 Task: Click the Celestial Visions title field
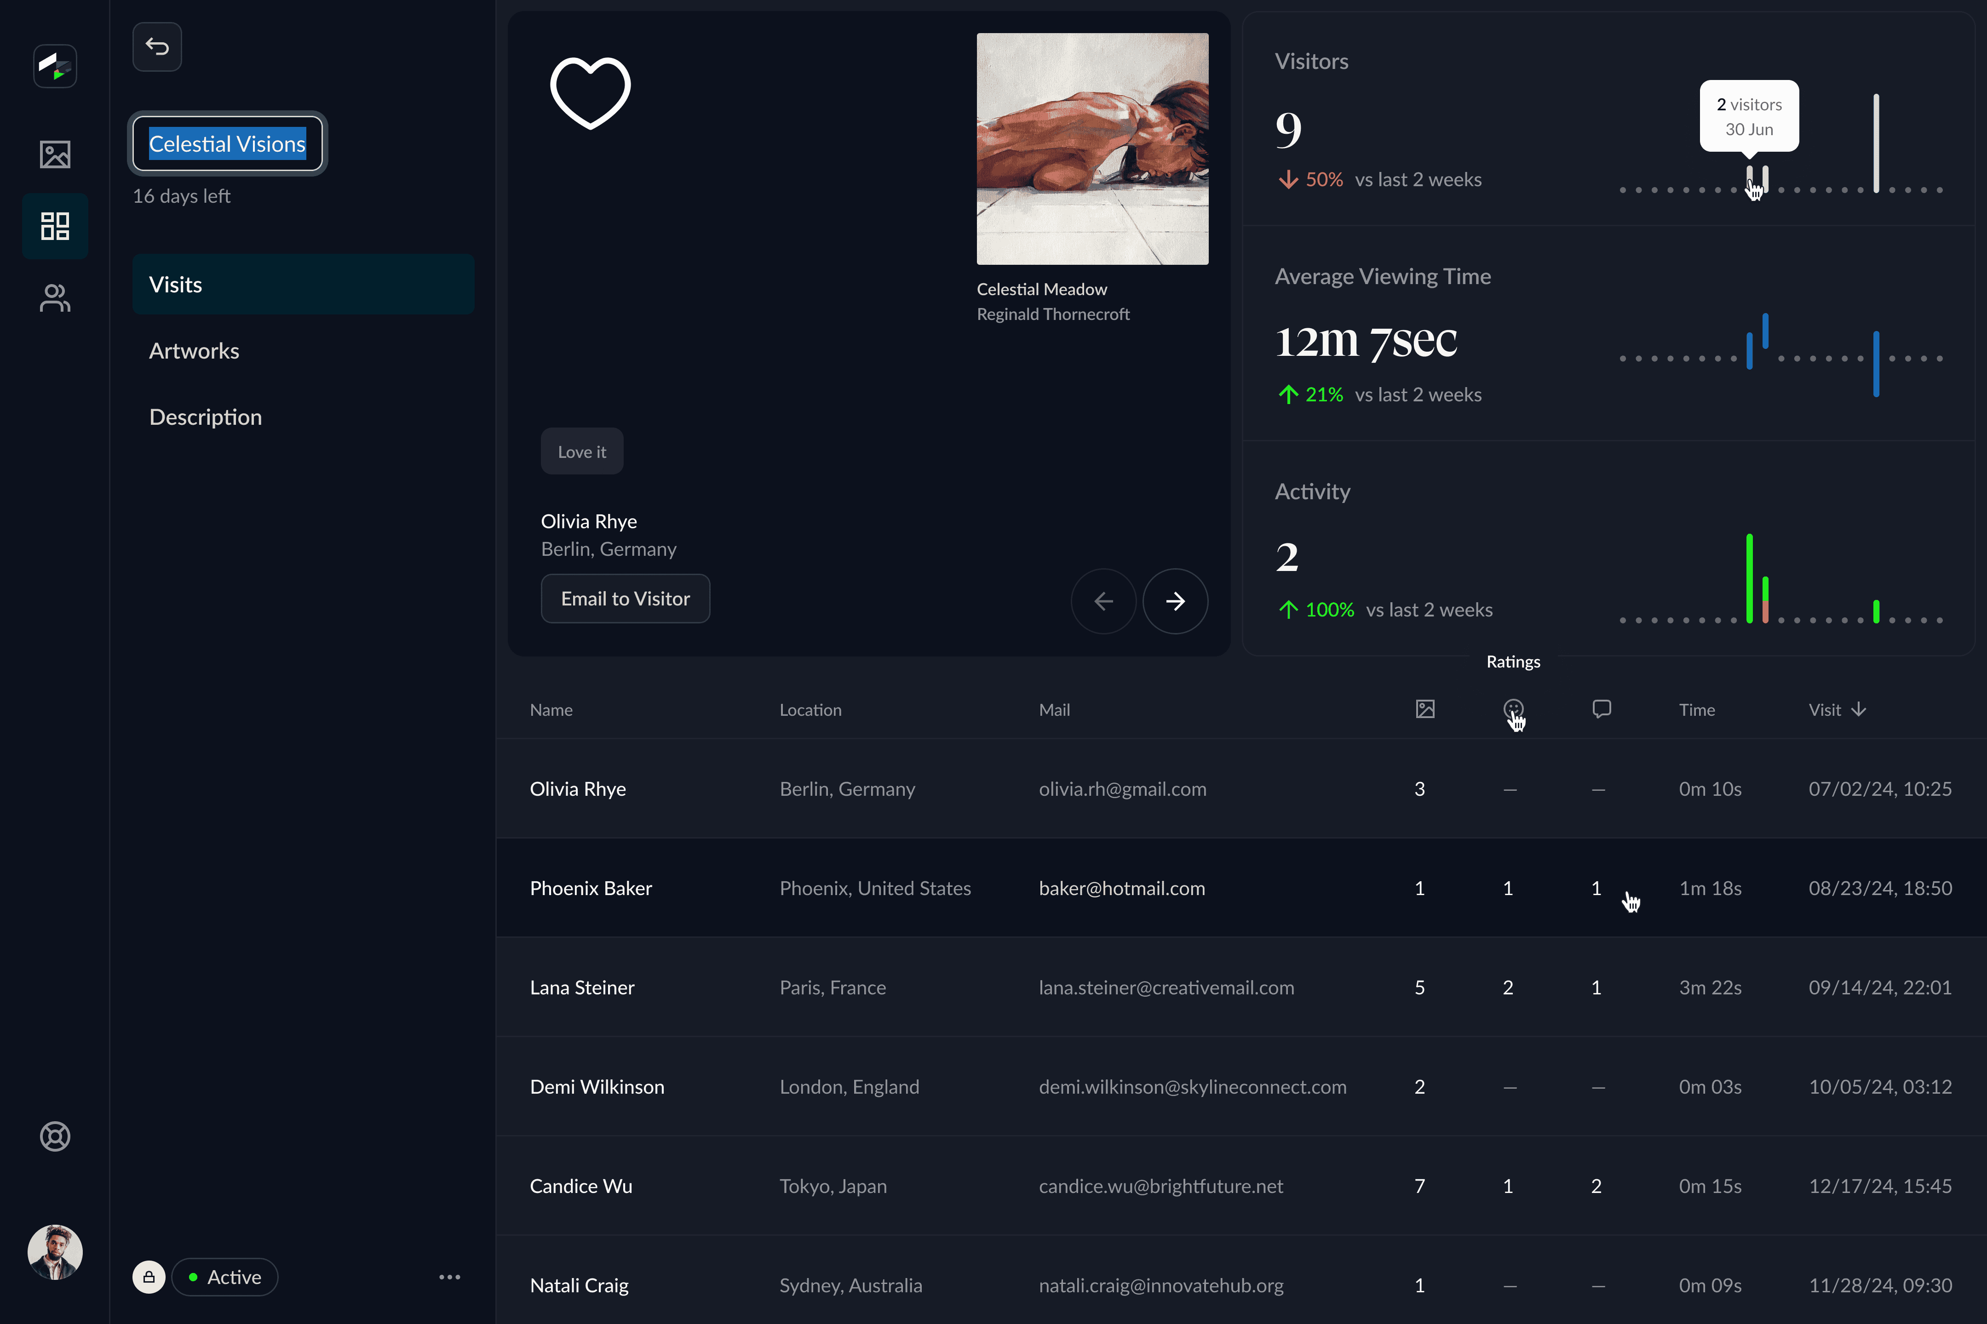click(x=226, y=143)
